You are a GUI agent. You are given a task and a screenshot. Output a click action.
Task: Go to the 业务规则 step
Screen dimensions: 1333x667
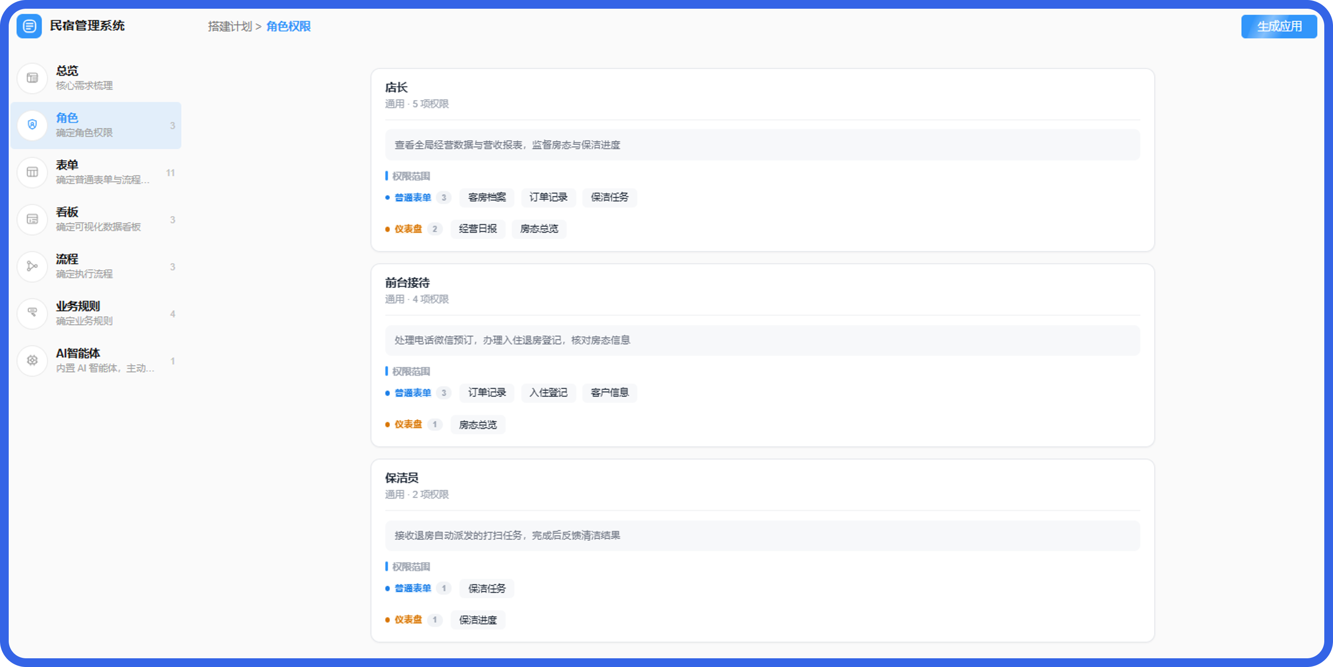[96, 313]
